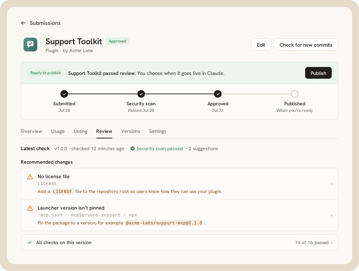Click the empty Published step circle
The image size is (359, 271).
click(295, 94)
